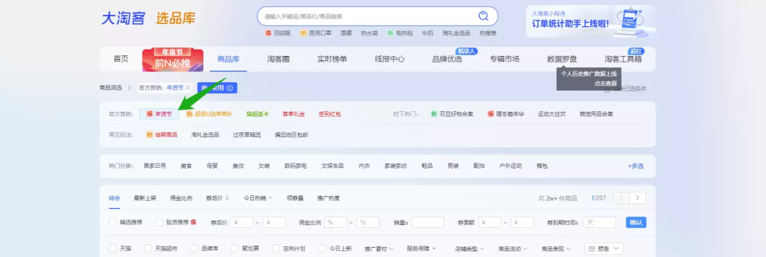Open 淘客工具箱 nav tab
The width and height of the screenshot is (766, 257).
623,59
